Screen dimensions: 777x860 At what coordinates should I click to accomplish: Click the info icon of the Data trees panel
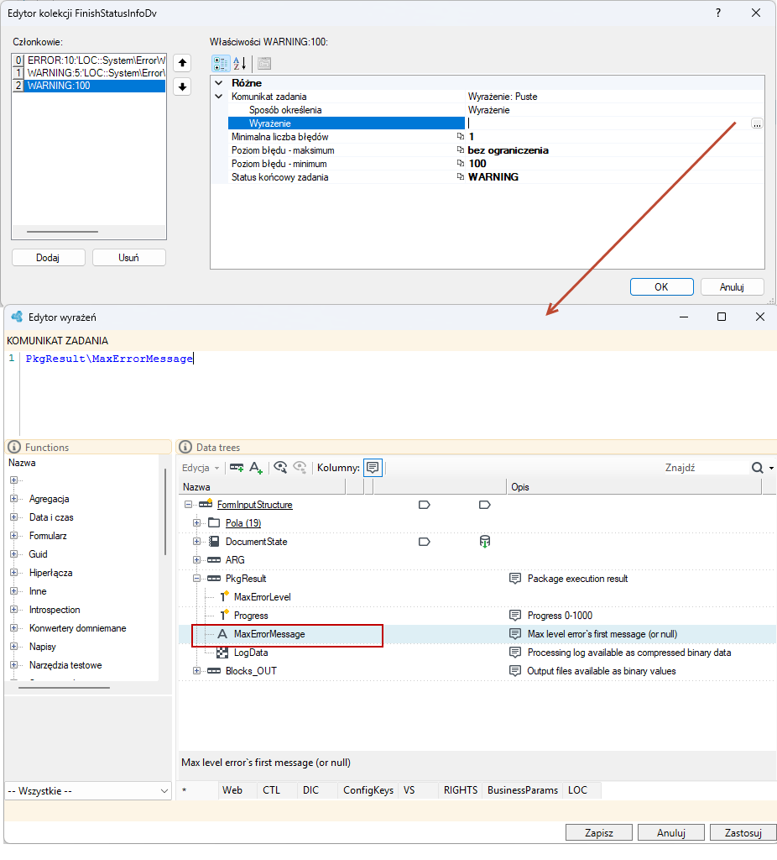point(185,448)
